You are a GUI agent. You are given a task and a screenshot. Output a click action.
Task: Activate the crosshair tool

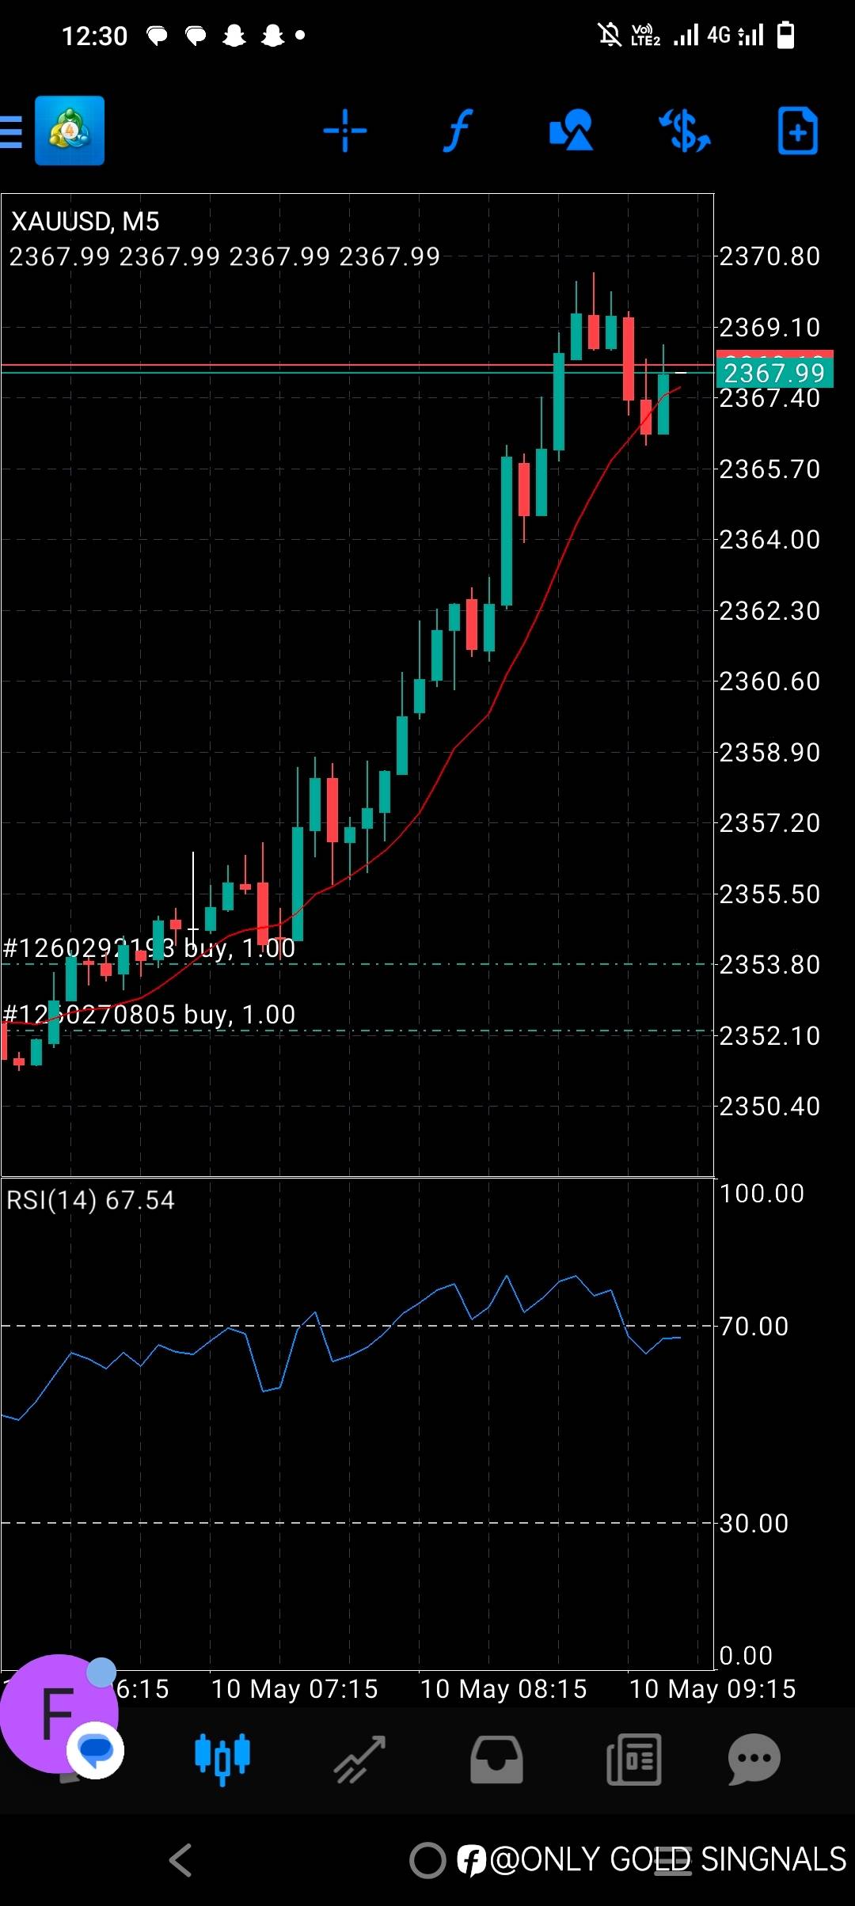(x=345, y=131)
